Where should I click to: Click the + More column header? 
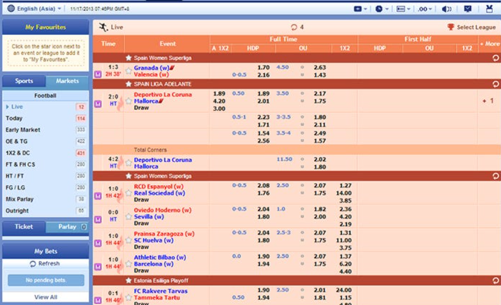(x=489, y=44)
